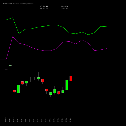Click the red candle above 01 Dec
Viewport: 126px width, 126px height.
(x=59, y=93)
